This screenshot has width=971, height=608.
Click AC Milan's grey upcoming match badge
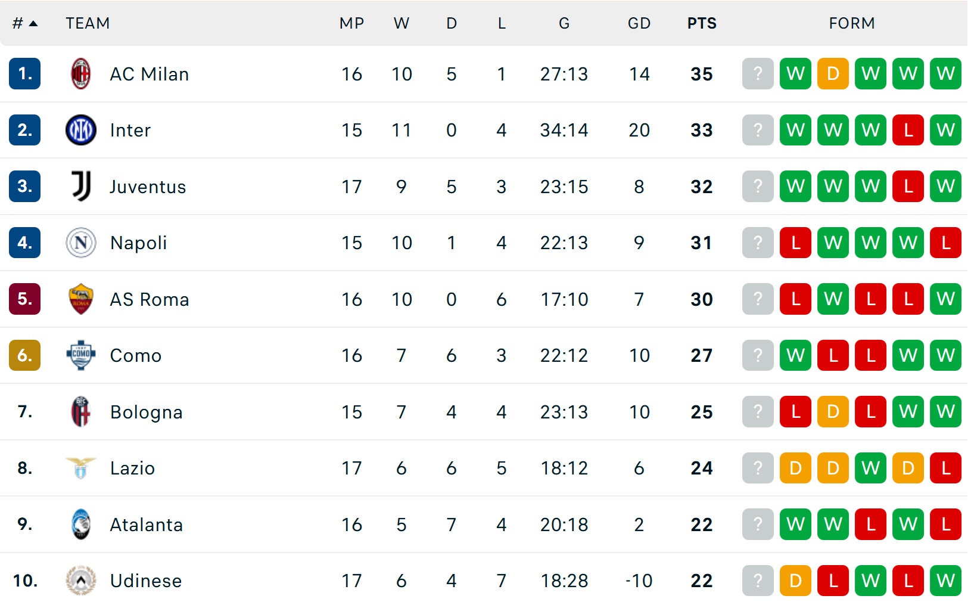758,74
